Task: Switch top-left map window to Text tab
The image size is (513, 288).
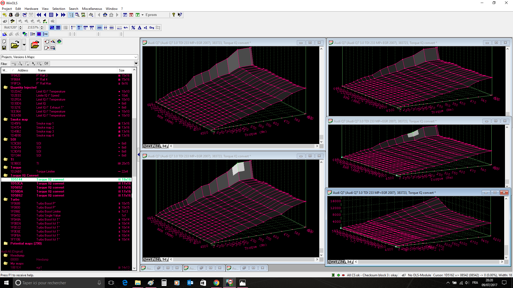Action: 148,146
